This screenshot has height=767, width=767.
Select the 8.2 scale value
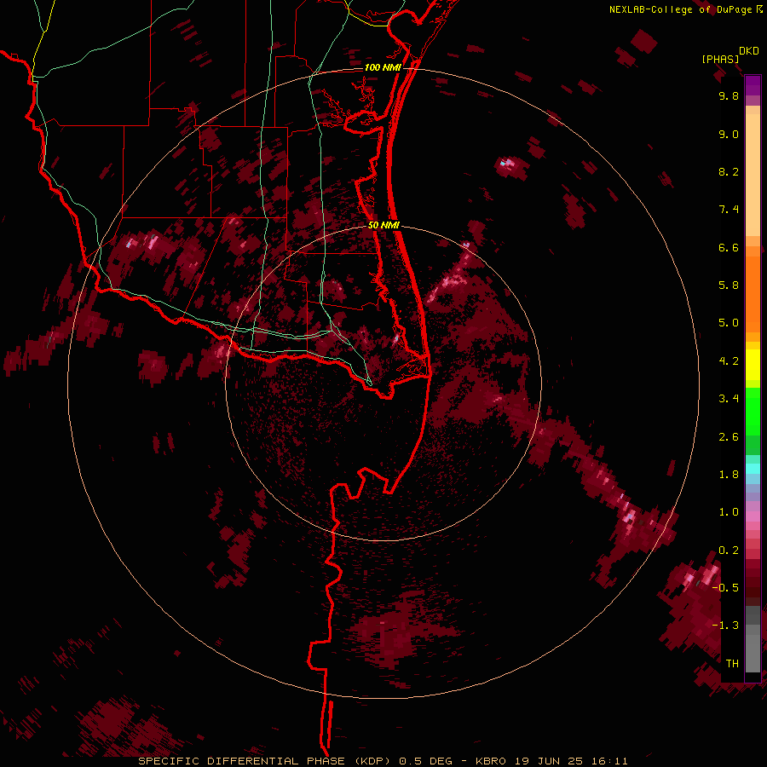729,171
